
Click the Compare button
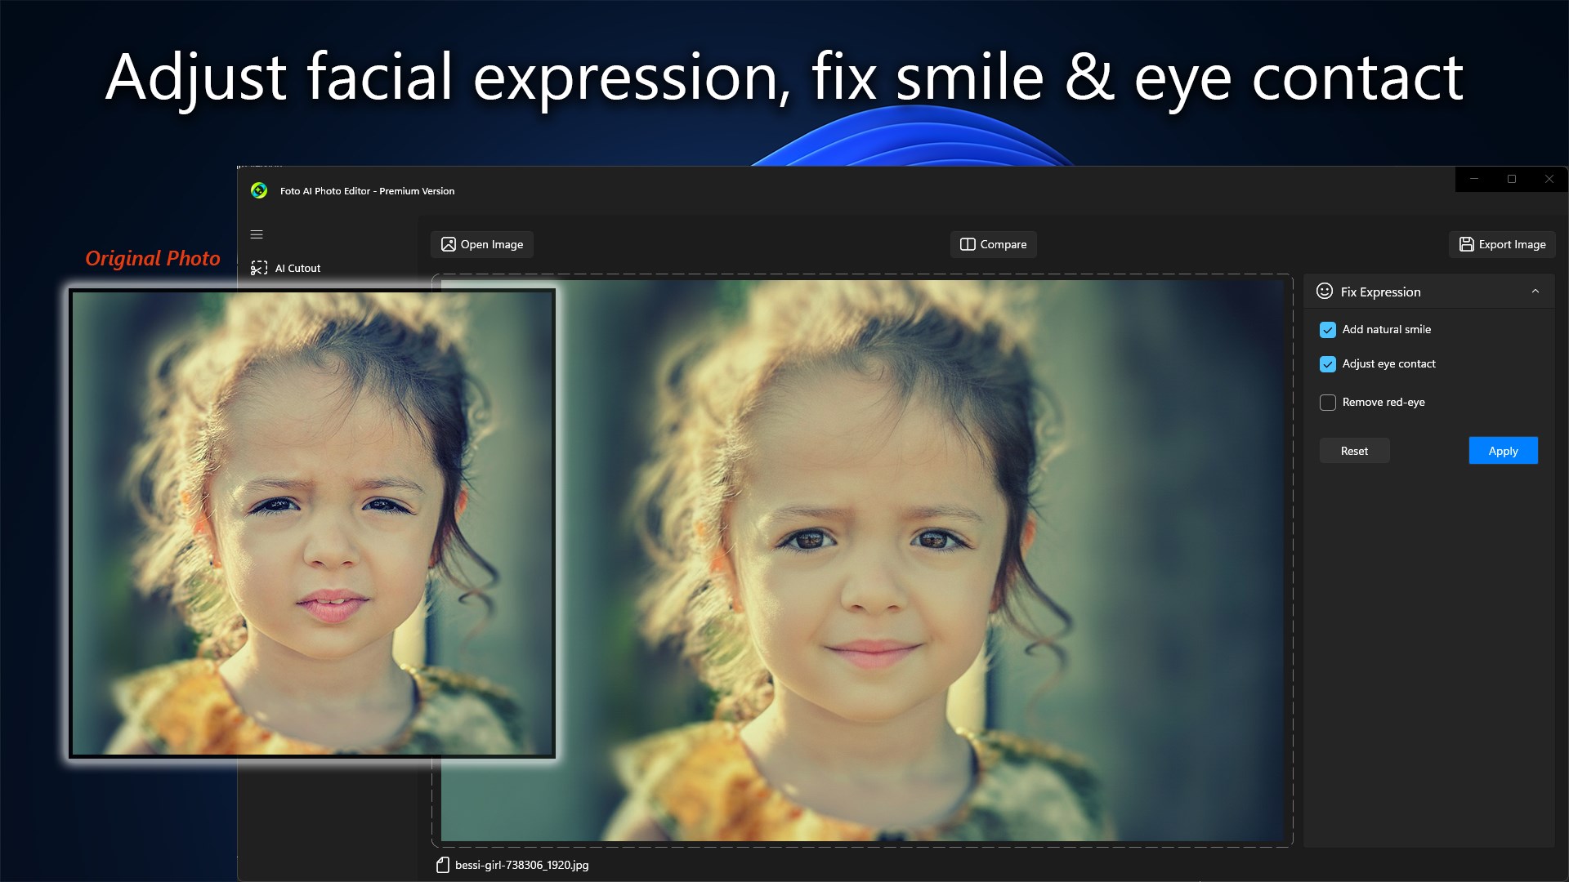(993, 244)
